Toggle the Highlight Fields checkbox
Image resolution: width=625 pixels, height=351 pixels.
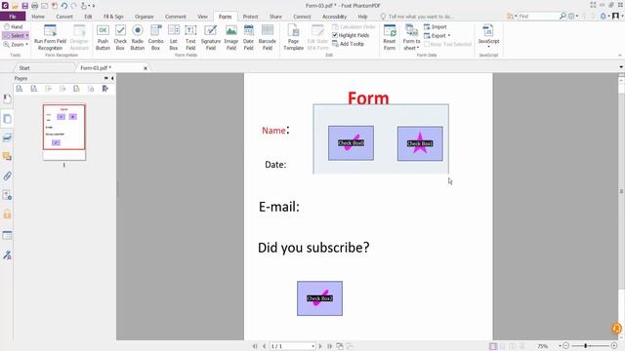point(335,35)
